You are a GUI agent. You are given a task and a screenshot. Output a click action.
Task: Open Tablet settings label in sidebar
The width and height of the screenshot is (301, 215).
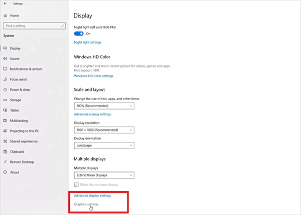coord(15,110)
